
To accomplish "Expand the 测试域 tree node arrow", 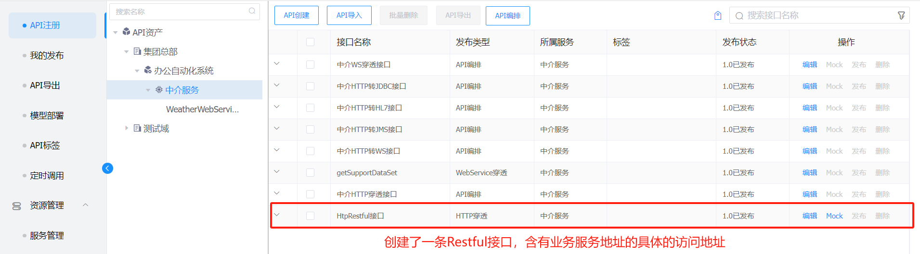I will 127,128.
